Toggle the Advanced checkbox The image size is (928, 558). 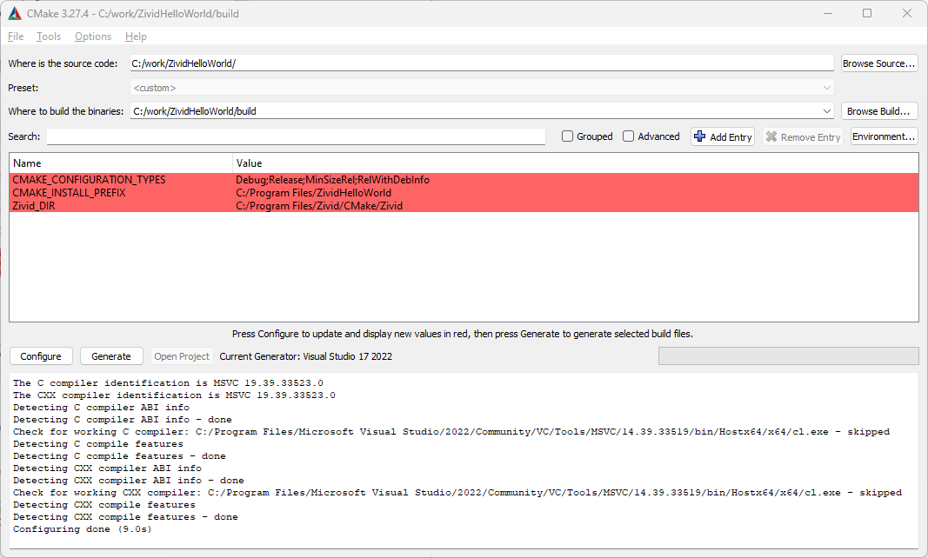point(629,136)
